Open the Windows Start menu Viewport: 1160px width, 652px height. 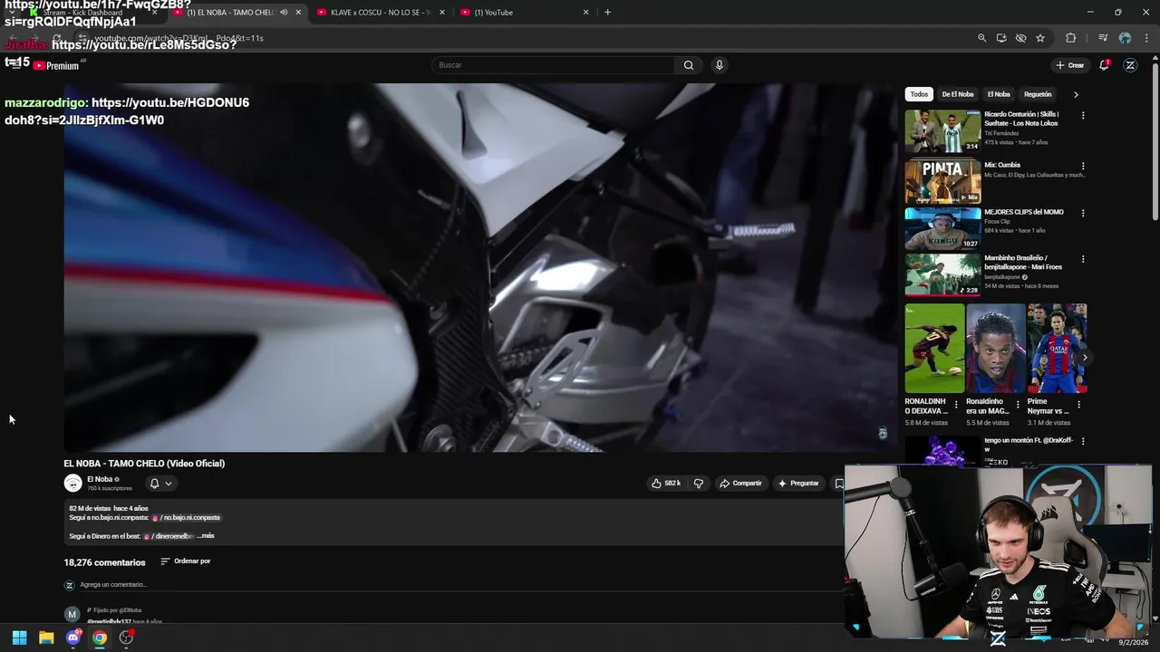19,638
